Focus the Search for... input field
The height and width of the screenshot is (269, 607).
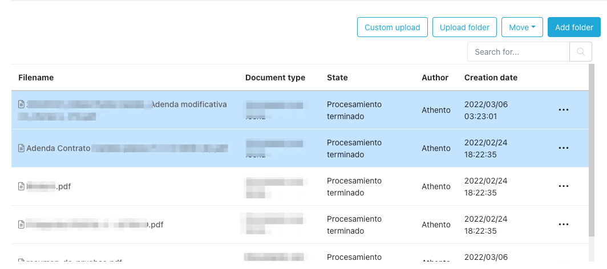pyautogui.click(x=518, y=52)
